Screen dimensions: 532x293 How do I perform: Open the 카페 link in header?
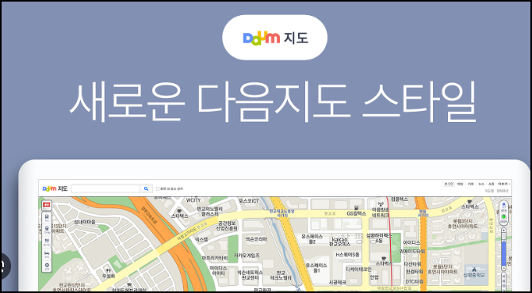point(471,184)
